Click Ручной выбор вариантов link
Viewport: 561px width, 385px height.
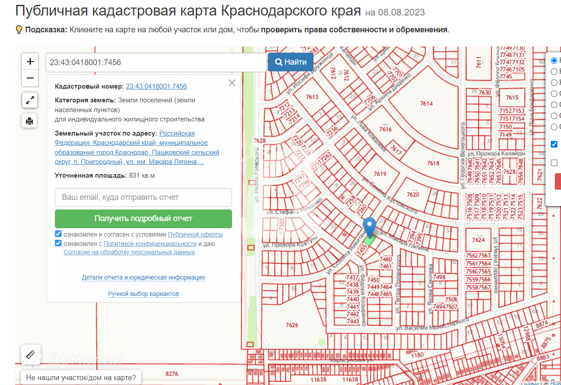143,294
